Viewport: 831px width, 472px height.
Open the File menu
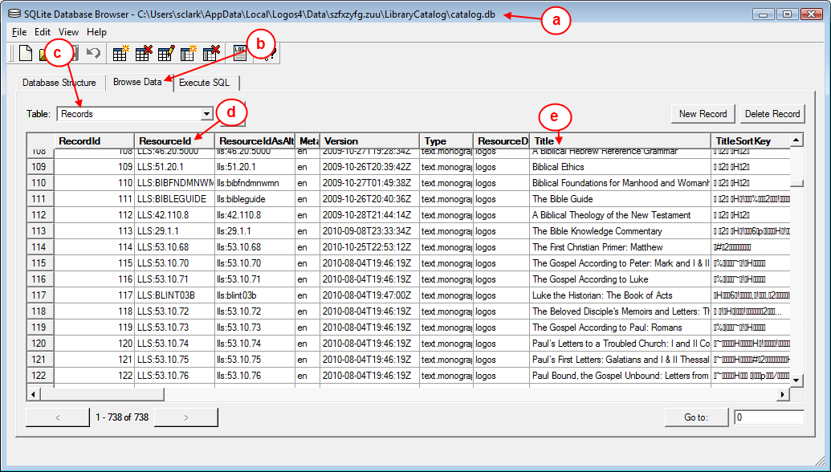[x=19, y=32]
